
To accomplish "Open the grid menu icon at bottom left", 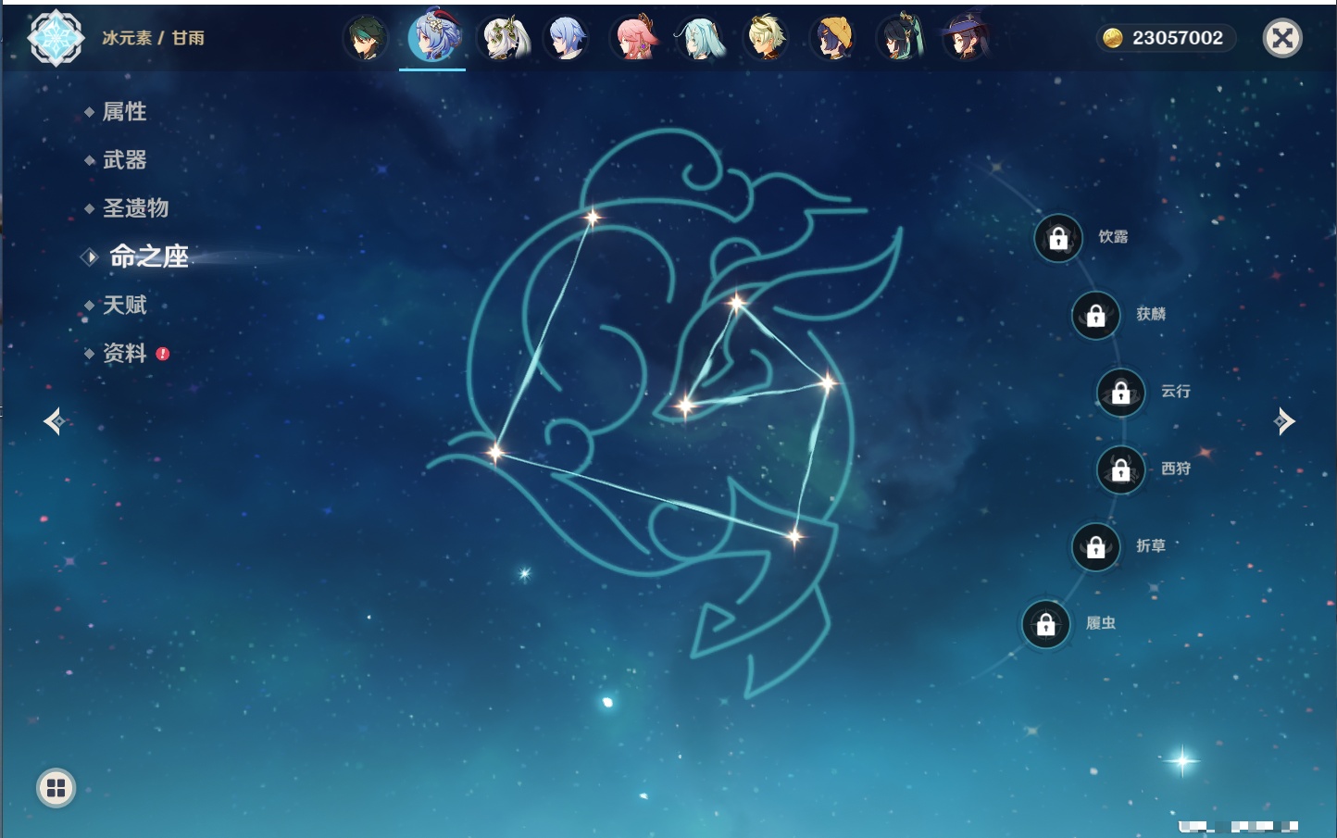I will pos(56,788).
